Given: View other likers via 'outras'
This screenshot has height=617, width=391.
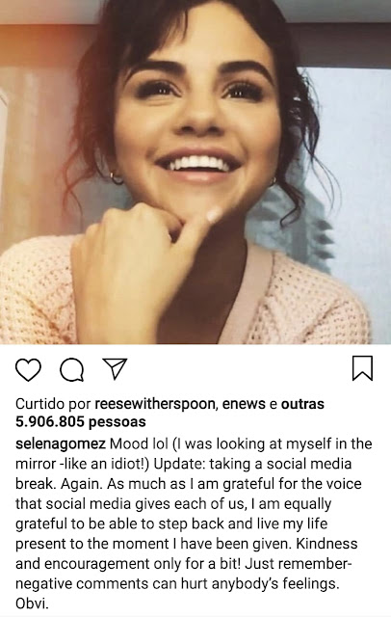Looking at the screenshot, I should (302, 404).
